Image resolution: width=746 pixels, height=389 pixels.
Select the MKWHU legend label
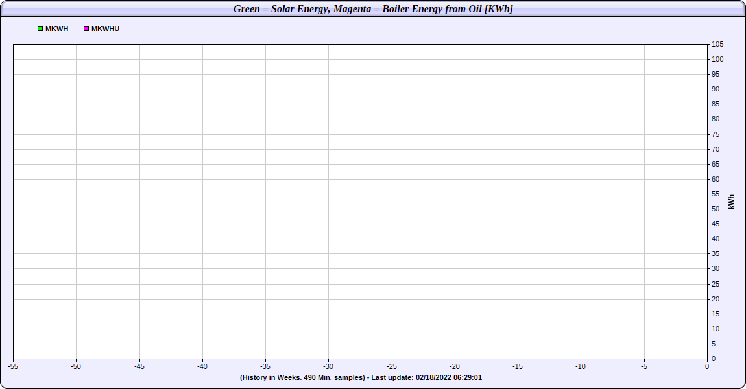click(x=105, y=29)
